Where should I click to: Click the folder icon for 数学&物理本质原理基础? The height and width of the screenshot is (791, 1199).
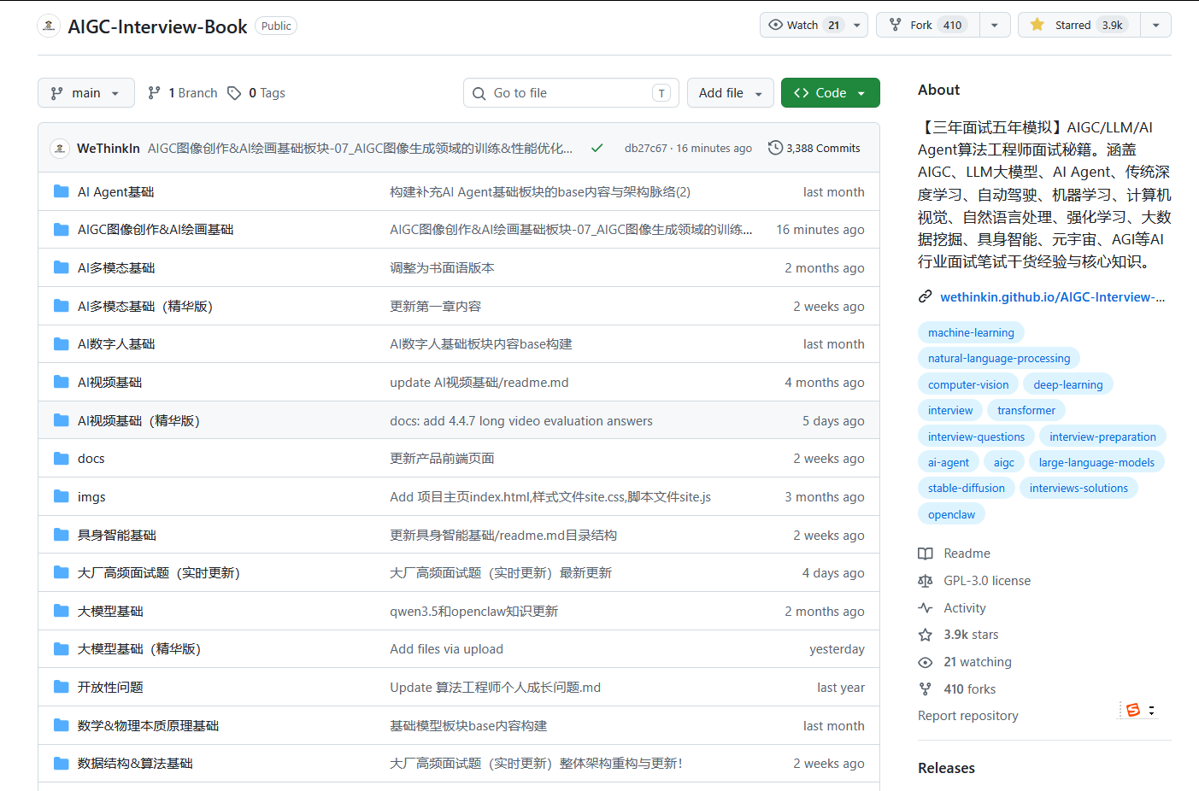point(62,725)
